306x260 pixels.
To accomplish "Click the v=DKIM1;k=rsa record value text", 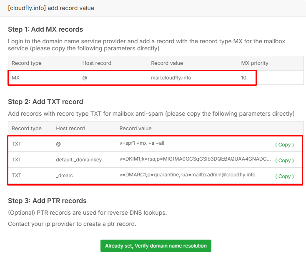I will coord(195,159).
